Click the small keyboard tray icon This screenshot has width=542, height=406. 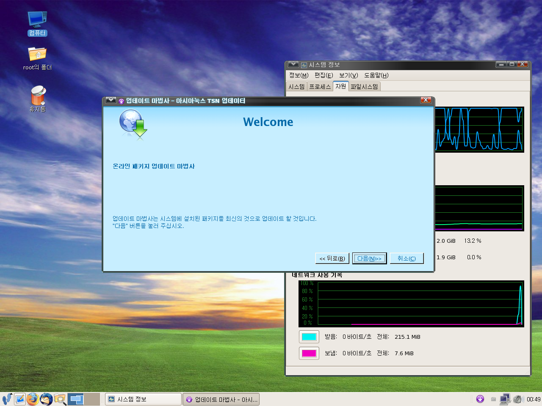point(493,399)
